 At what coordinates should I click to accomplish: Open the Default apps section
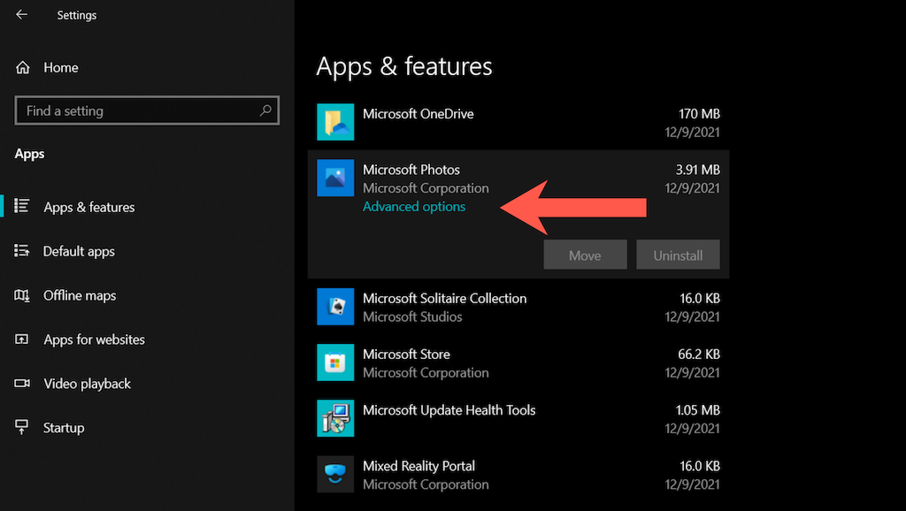[79, 251]
